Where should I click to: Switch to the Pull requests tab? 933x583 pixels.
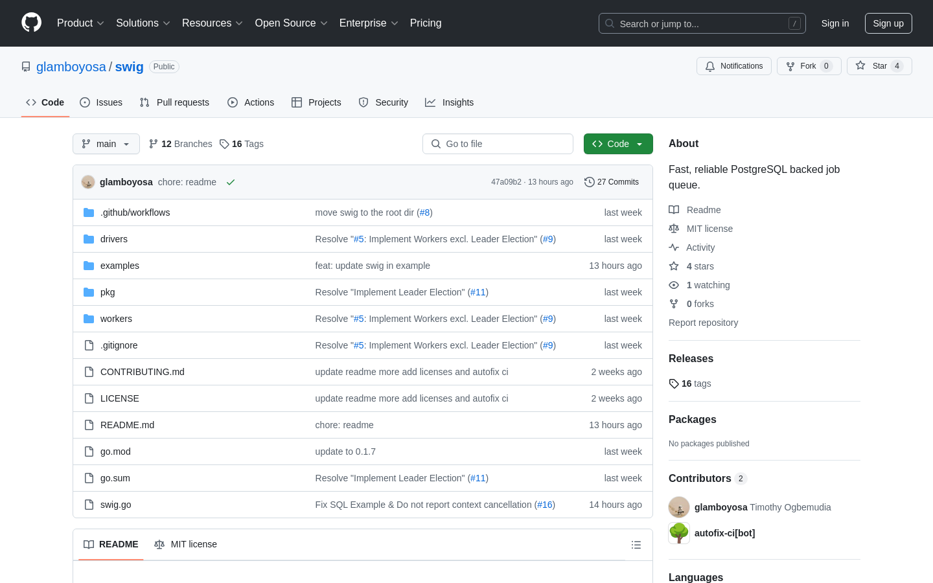[x=174, y=102]
